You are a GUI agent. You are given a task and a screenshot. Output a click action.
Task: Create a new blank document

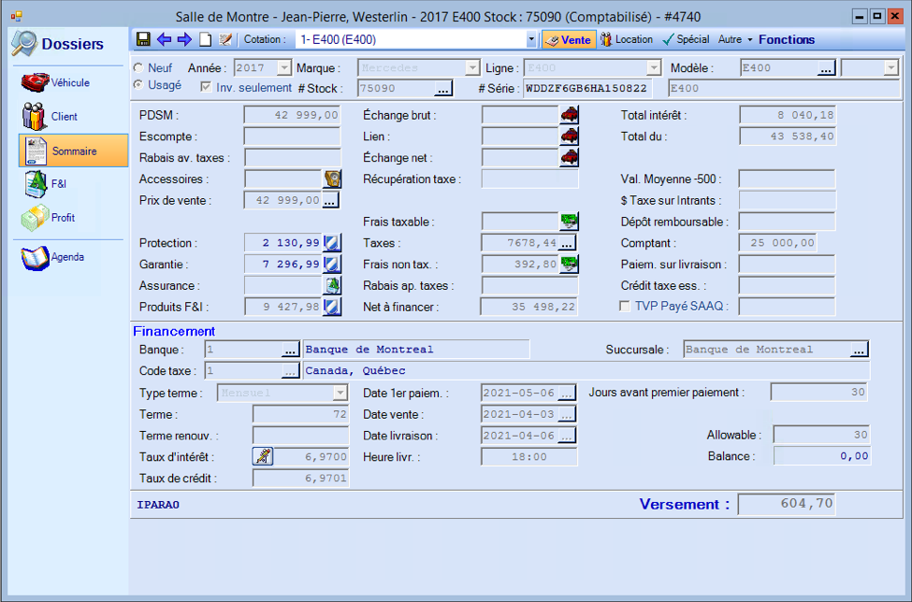205,39
